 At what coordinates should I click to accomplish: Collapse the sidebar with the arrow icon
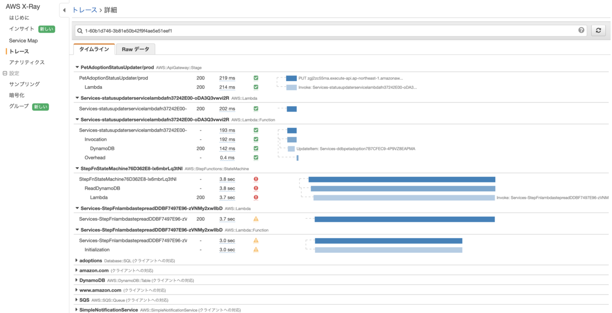point(64,10)
